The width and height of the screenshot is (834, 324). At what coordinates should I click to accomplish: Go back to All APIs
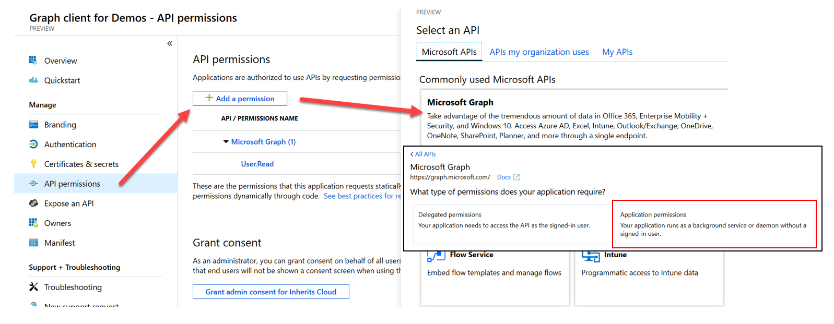(423, 154)
